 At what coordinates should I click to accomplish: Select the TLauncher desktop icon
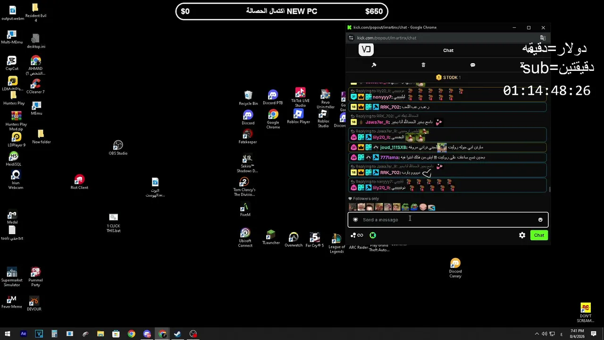270,238
